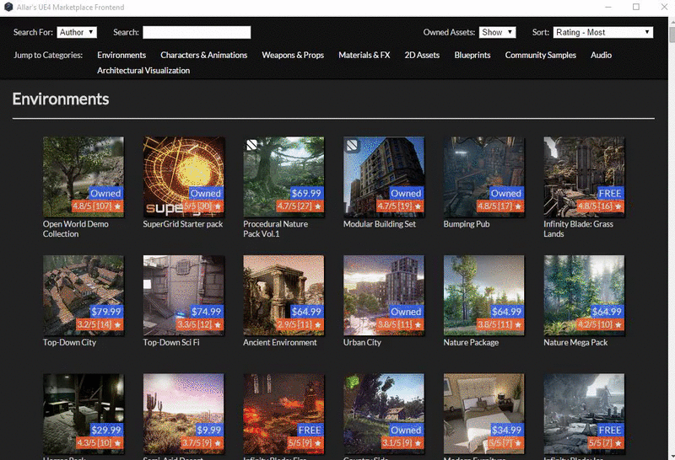Click the badge icon on Procedural Nature Pack
Screen dimensions: 675x460
pyautogui.click(x=251, y=145)
